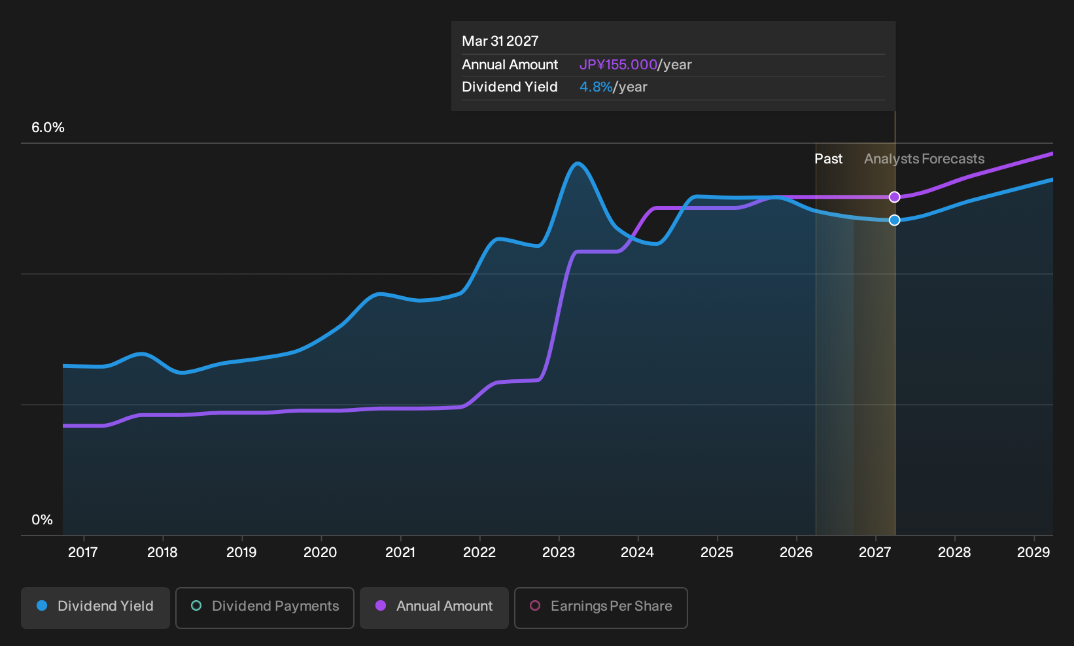Click the Analysts Forecasts label
Image resolution: width=1074 pixels, height=646 pixels.
(x=924, y=159)
